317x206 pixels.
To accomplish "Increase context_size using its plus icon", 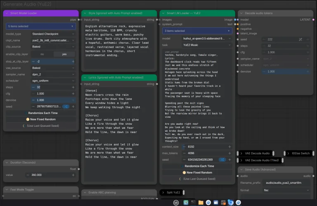I will pos(229,147).
